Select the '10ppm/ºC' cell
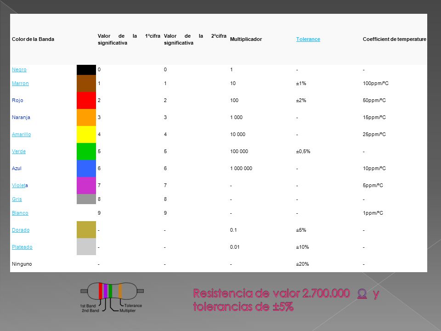This screenshot has height=331, width=441. (x=374, y=168)
